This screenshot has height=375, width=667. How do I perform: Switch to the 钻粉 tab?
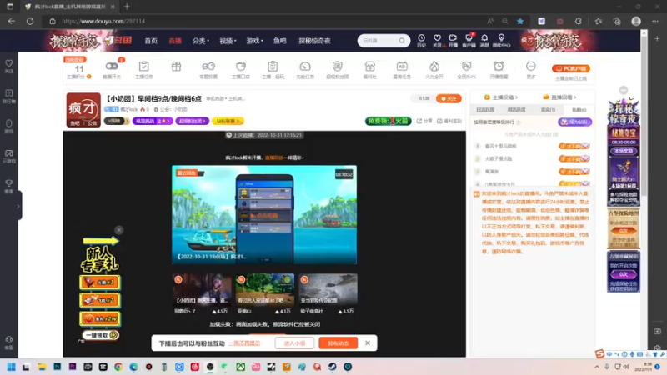[x=579, y=110]
